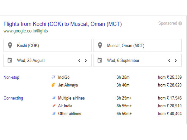Click the Jet Airways airline logo
187x140 pixels.
tap(53, 85)
